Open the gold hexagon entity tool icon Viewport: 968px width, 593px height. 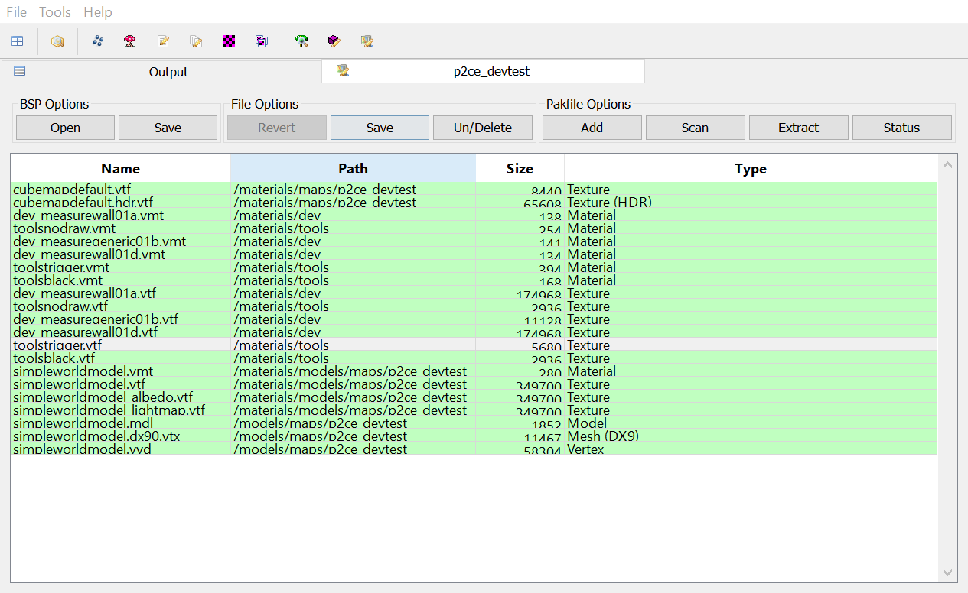58,41
